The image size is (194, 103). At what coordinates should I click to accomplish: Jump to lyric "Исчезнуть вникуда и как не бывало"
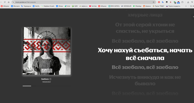click(x=145, y=80)
